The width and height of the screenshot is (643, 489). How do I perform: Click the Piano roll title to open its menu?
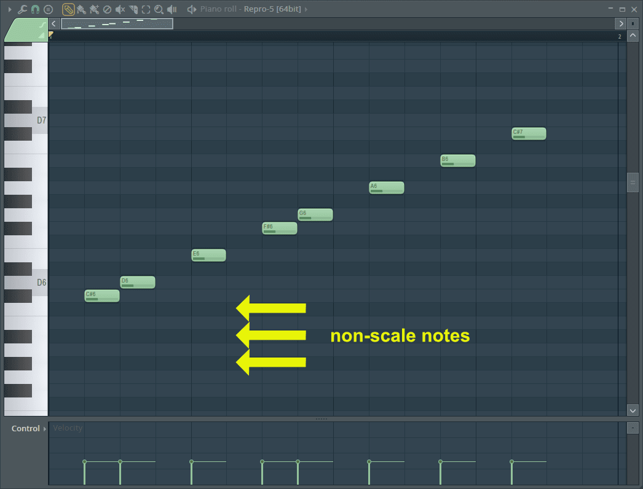tap(219, 9)
